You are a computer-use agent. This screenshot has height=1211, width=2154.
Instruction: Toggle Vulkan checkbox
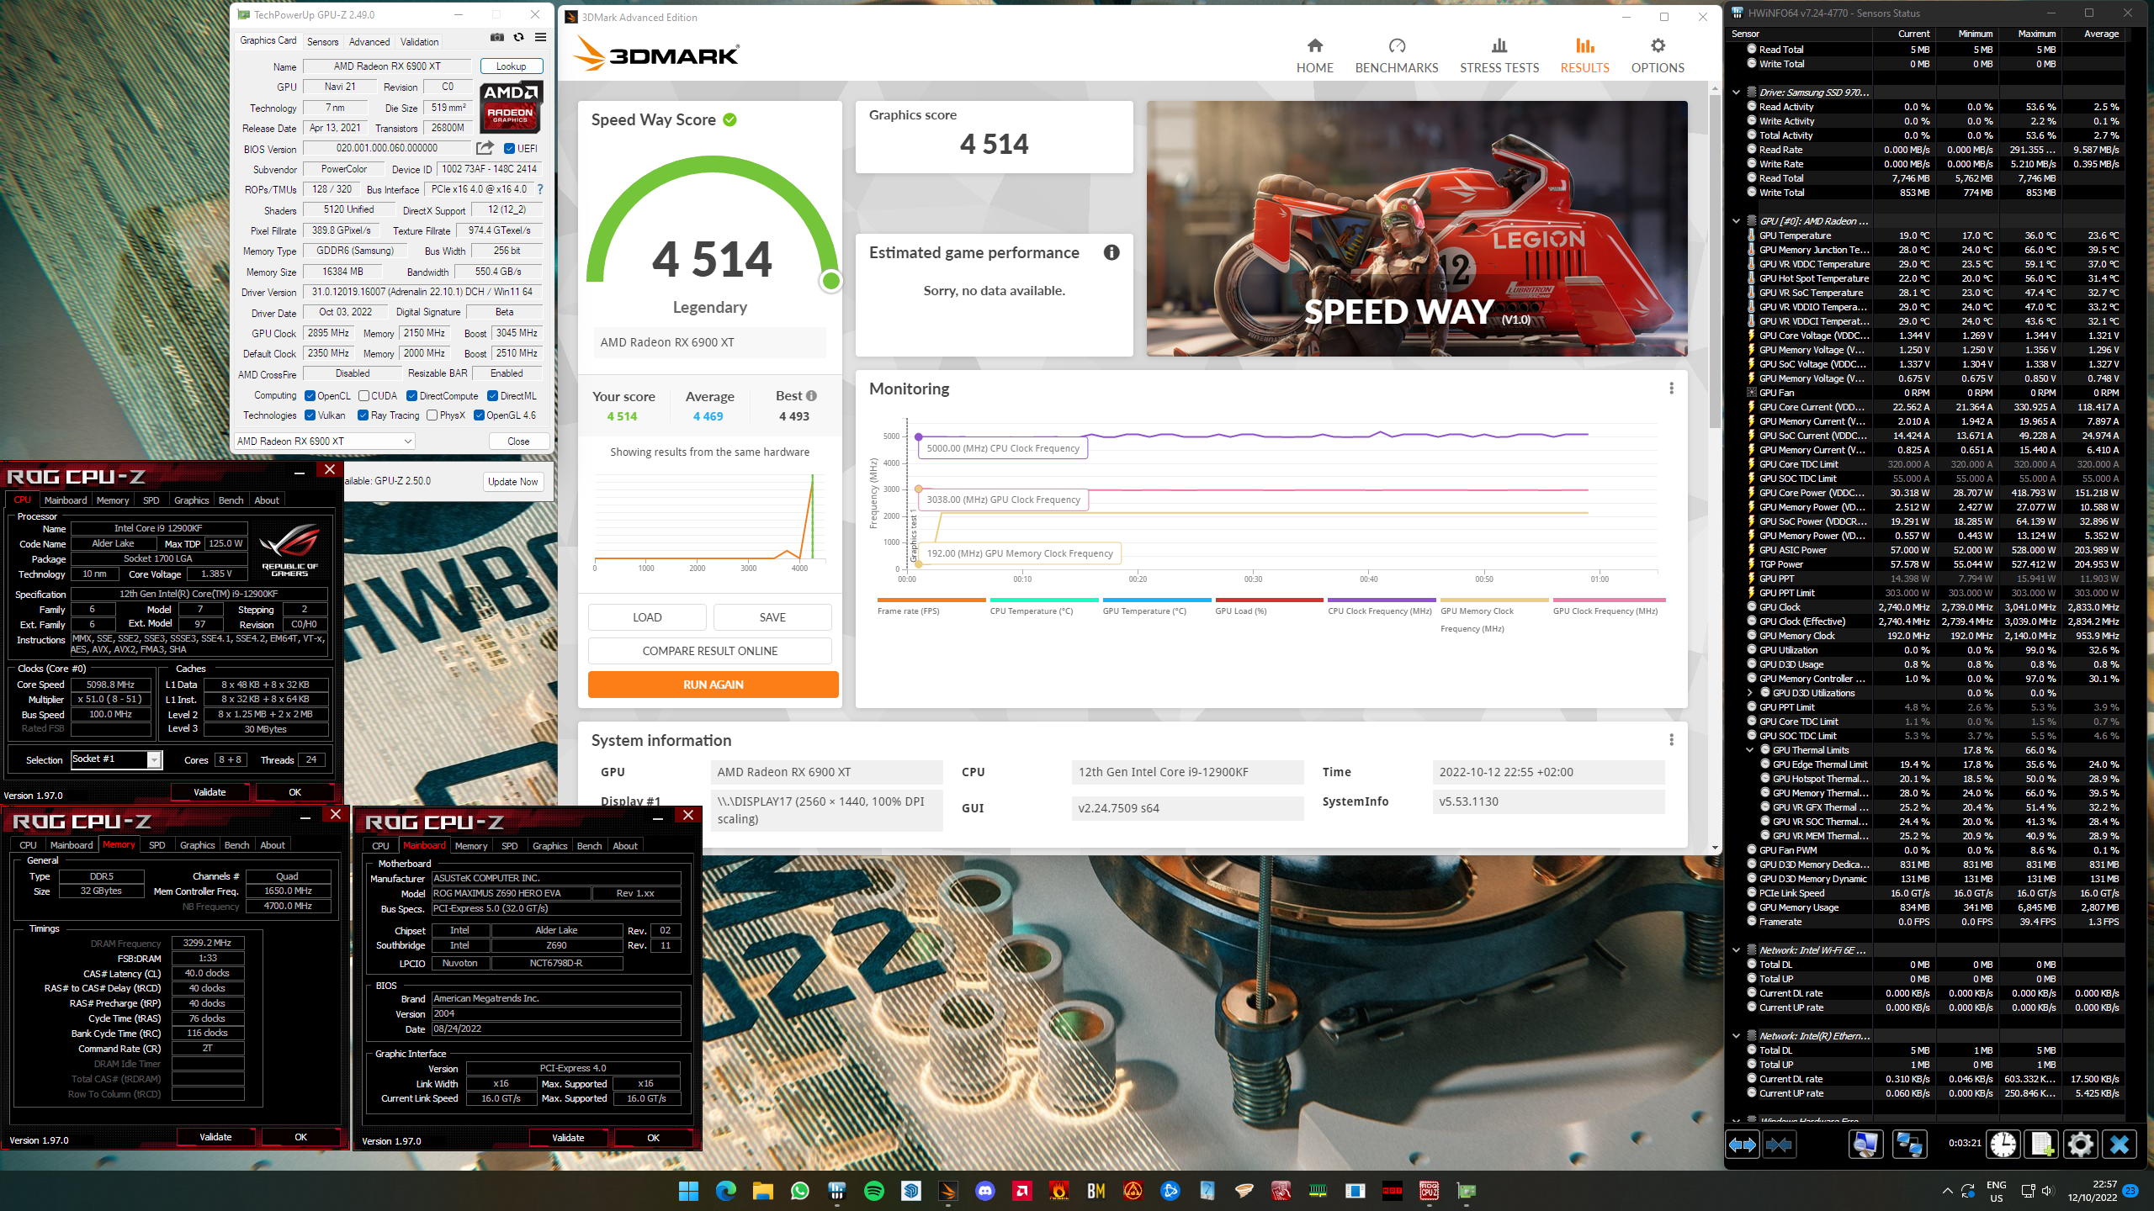point(310,415)
